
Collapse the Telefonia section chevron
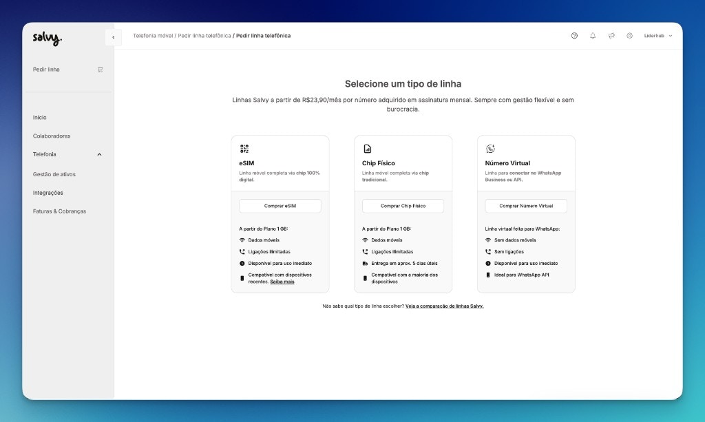[100, 154]
